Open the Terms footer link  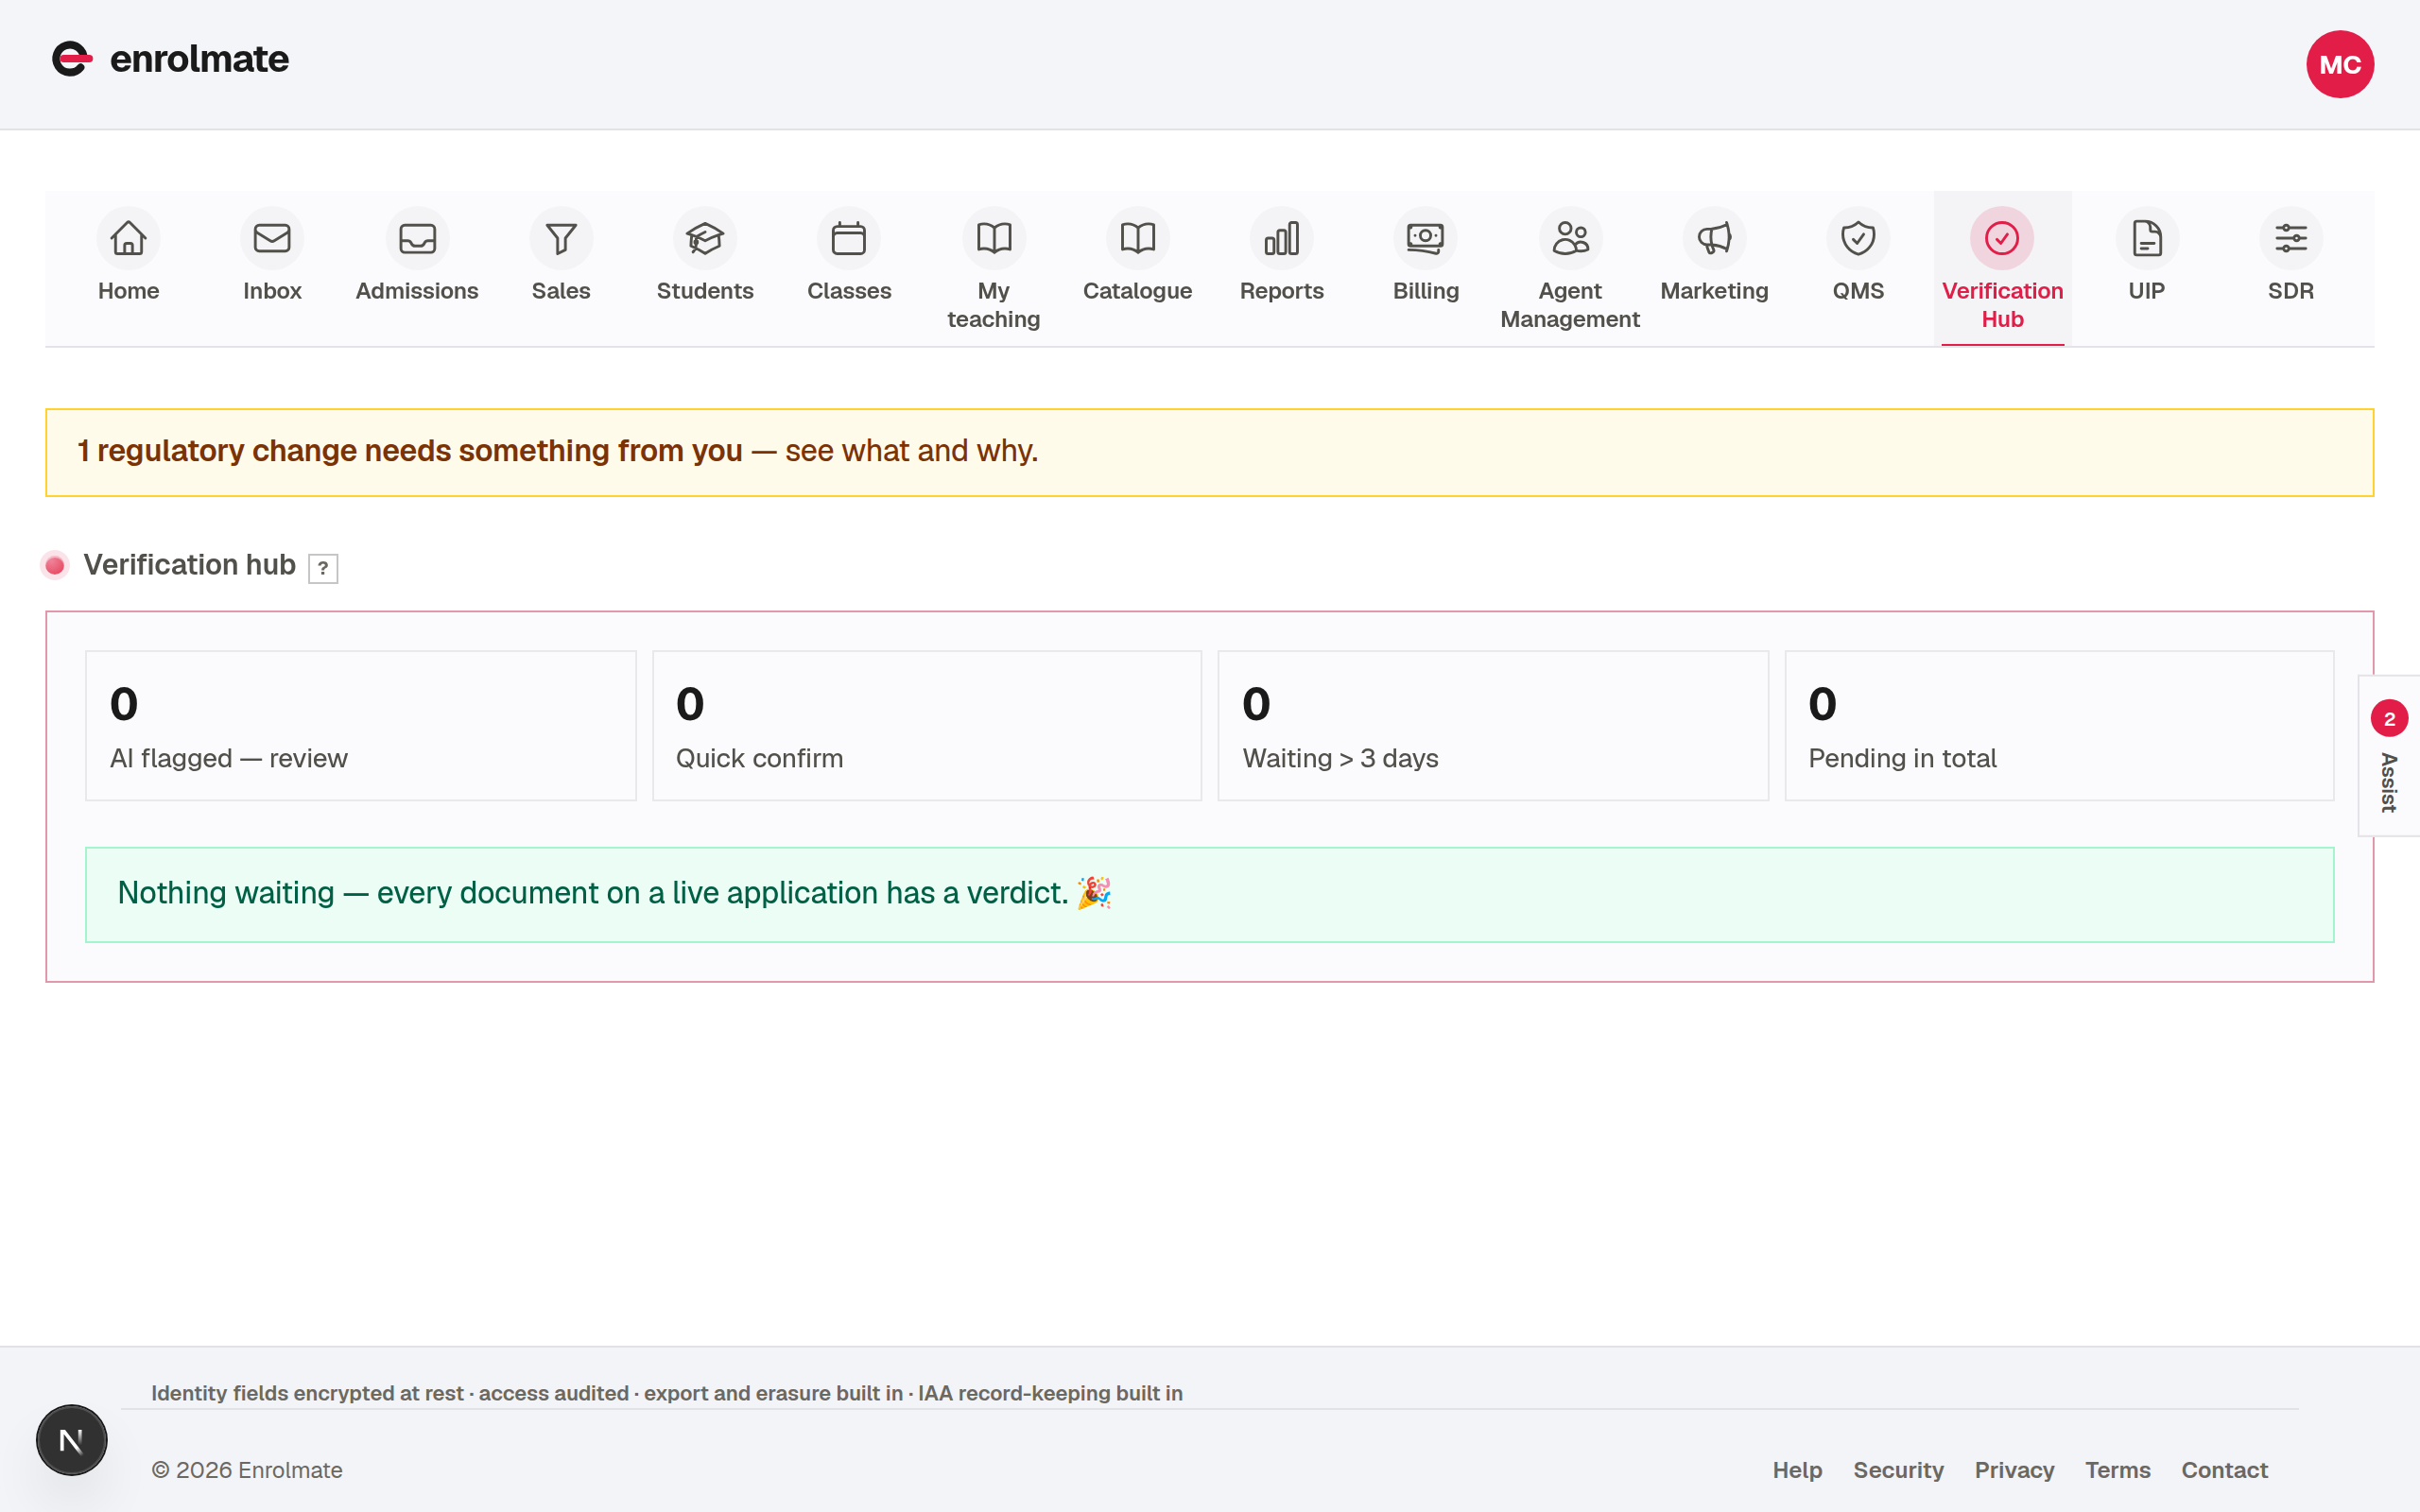(x=2117, y=1470)
